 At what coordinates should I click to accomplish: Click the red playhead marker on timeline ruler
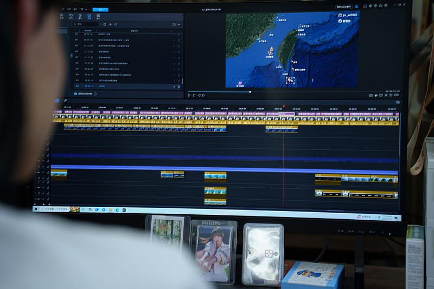pos(283,107)
